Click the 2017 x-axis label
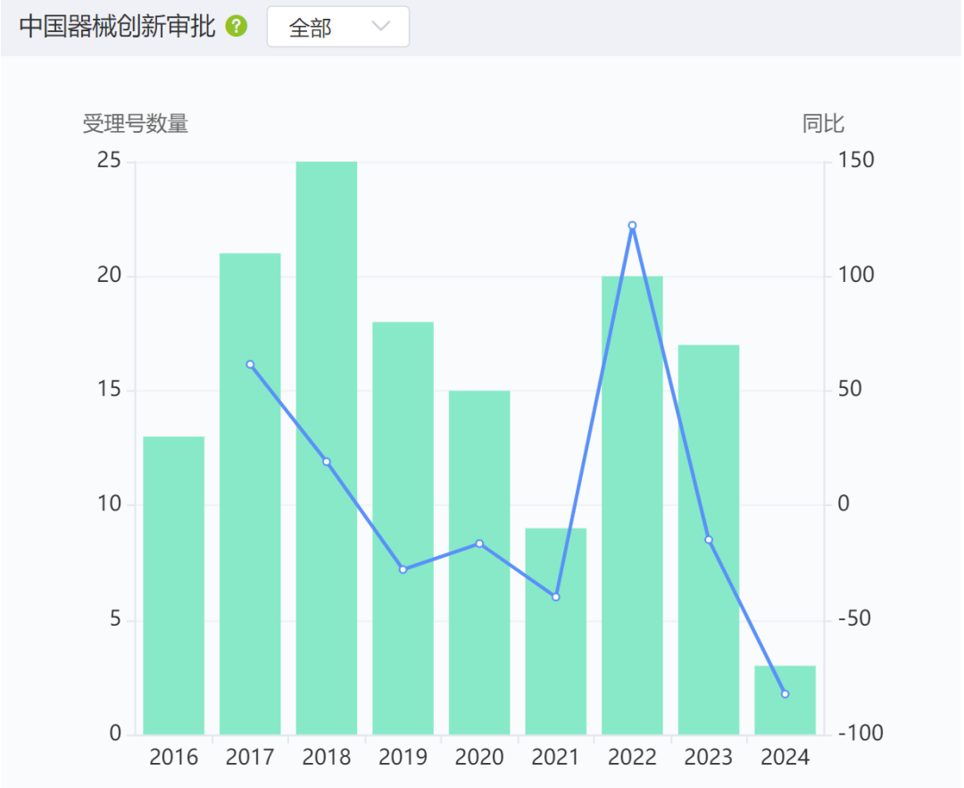964x788 pixels. 250,758
